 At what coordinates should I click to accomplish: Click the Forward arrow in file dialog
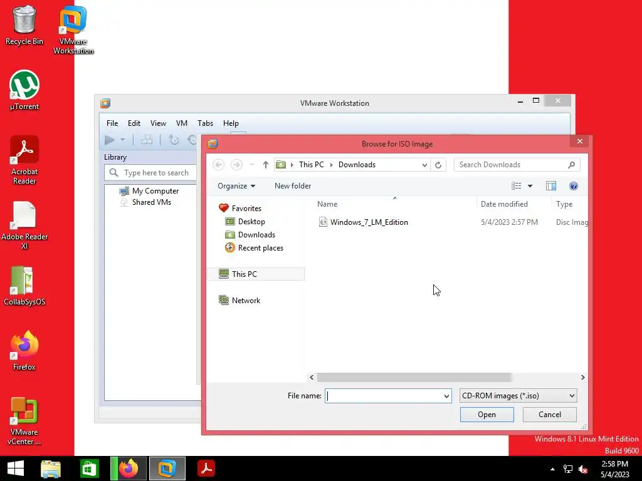(x=236, y=165)
